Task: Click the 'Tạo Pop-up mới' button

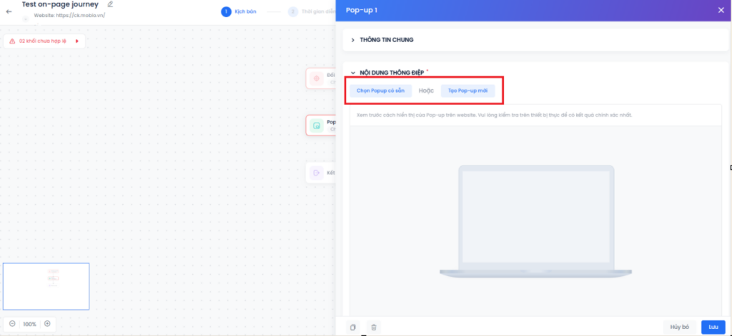Action: 468,91
